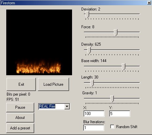The height and width of the screenshot is (135, 152).
Task: Close the Firestorm window
Action: [x=149, y=3]
